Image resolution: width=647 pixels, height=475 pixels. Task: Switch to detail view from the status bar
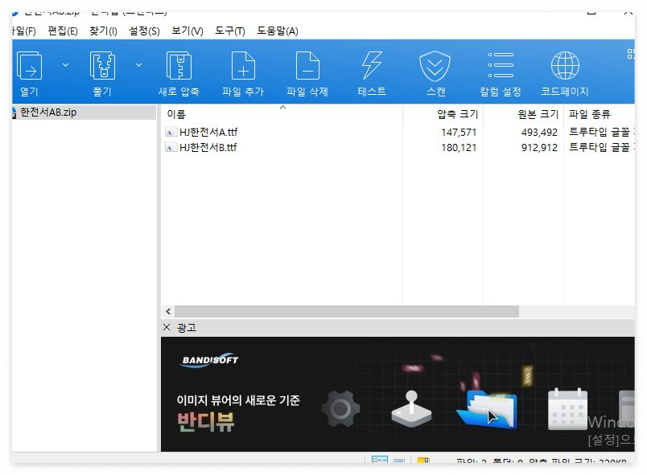click(378, 461)
